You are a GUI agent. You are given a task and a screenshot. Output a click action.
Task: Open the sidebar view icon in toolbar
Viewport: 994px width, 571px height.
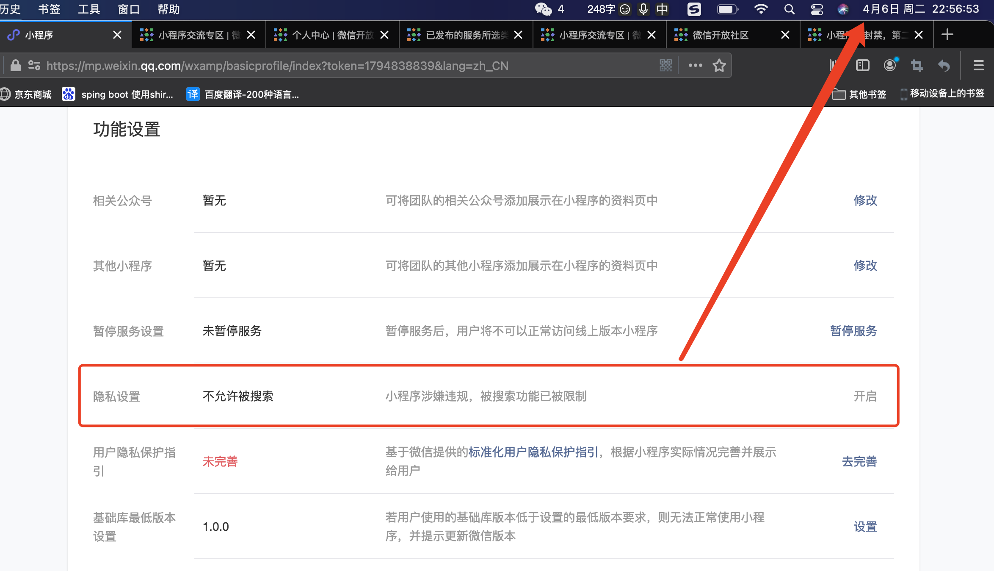coord(862,65)
